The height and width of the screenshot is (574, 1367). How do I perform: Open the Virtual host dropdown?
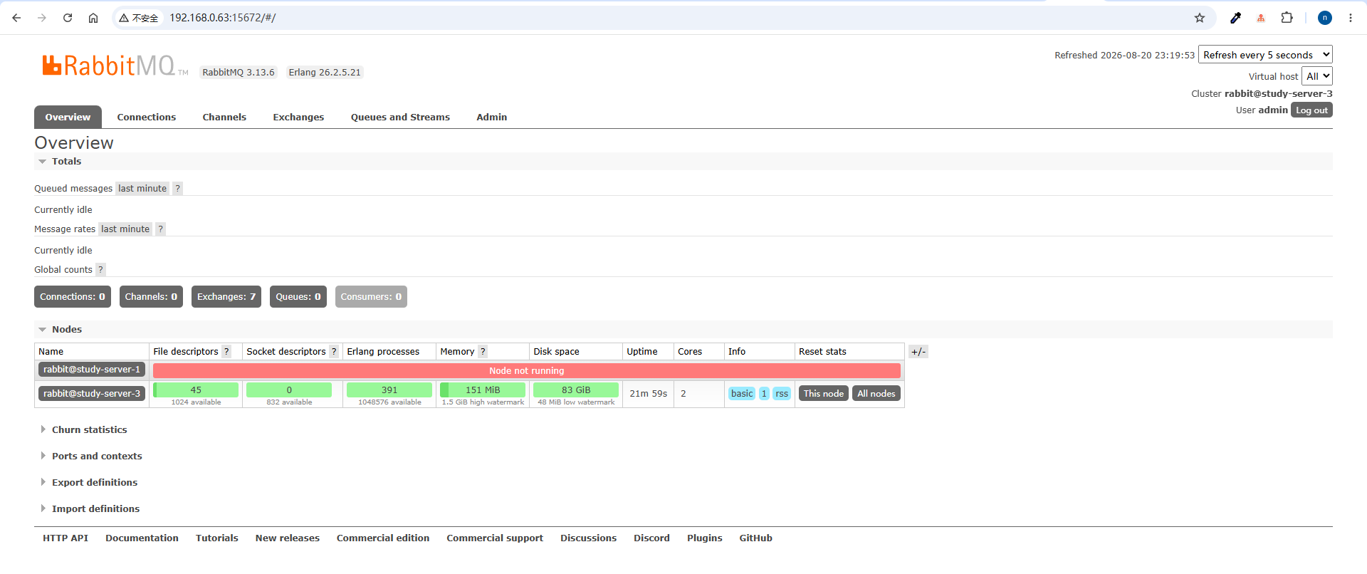(x=1316, y=76)
